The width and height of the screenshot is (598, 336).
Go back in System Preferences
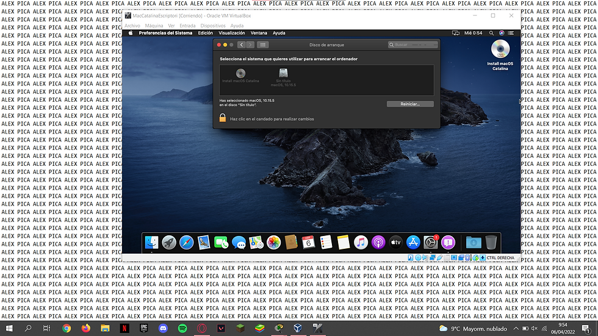click(242, 45)
